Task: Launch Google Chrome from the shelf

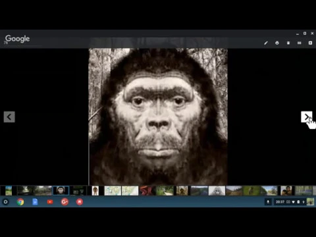Action: [x=20, y=201]
